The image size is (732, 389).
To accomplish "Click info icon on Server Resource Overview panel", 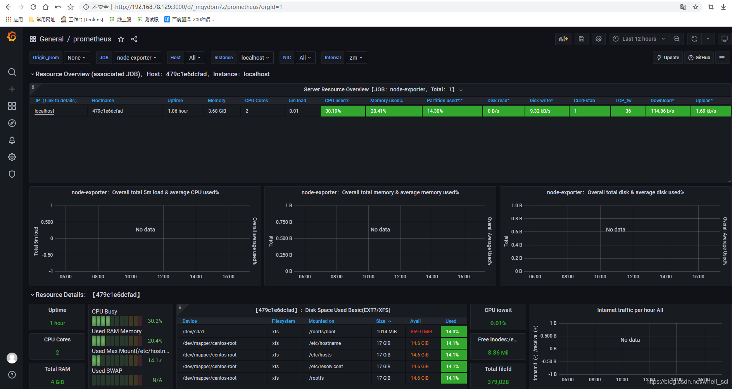I will (x=33, y=87).
